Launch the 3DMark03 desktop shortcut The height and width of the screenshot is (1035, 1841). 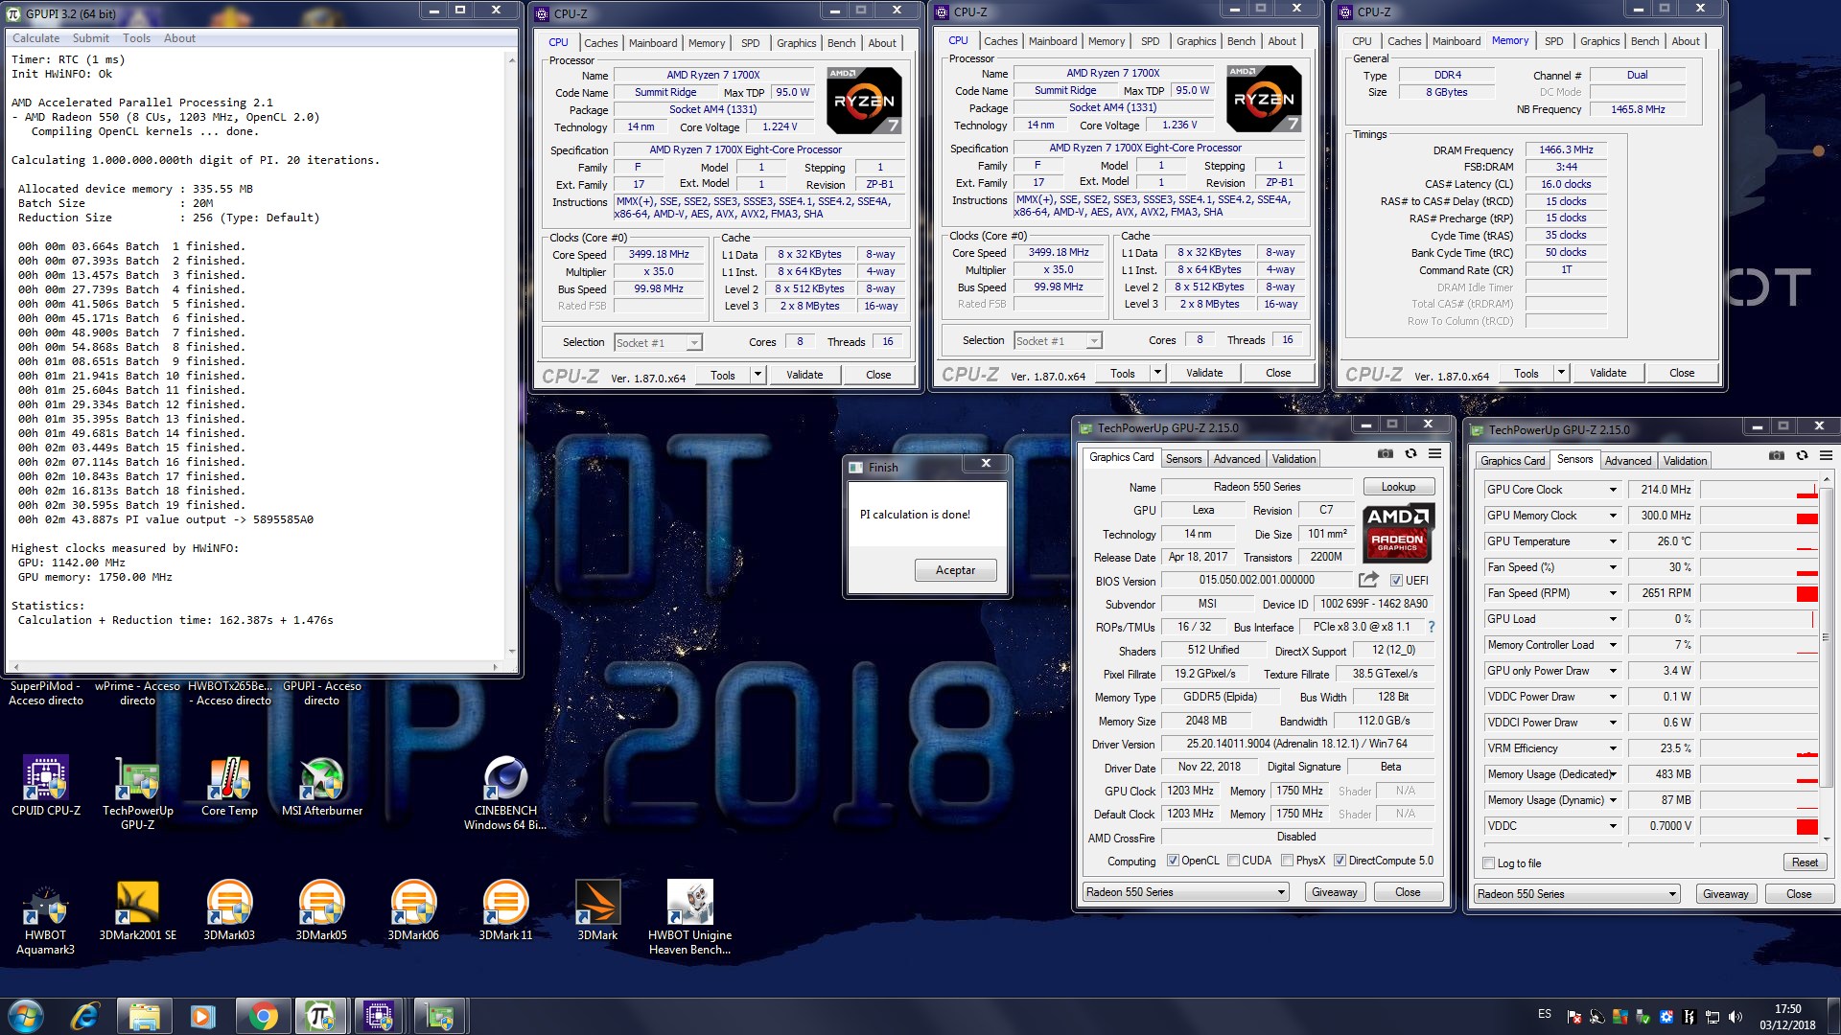click(x=229, y=910)
